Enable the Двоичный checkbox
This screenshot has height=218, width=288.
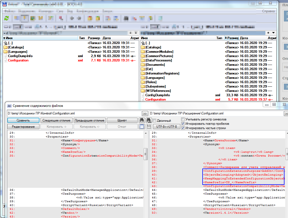(154, 120)
